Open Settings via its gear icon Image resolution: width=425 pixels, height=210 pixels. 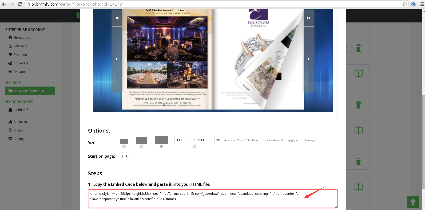(x=10, y=139)
